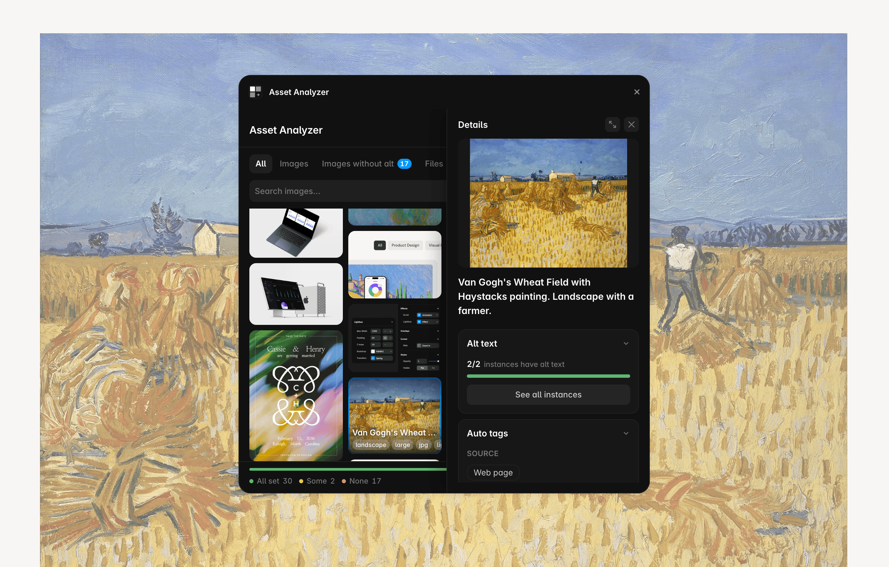
Task: Click the Asset Analyzer logo icon
Action: pyautogui.click(x=255, y=92)
